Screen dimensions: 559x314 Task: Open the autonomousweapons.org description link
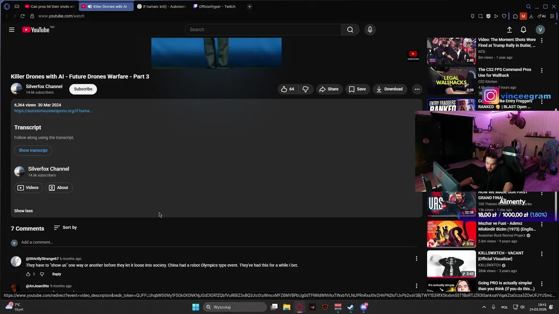[53, 111]
